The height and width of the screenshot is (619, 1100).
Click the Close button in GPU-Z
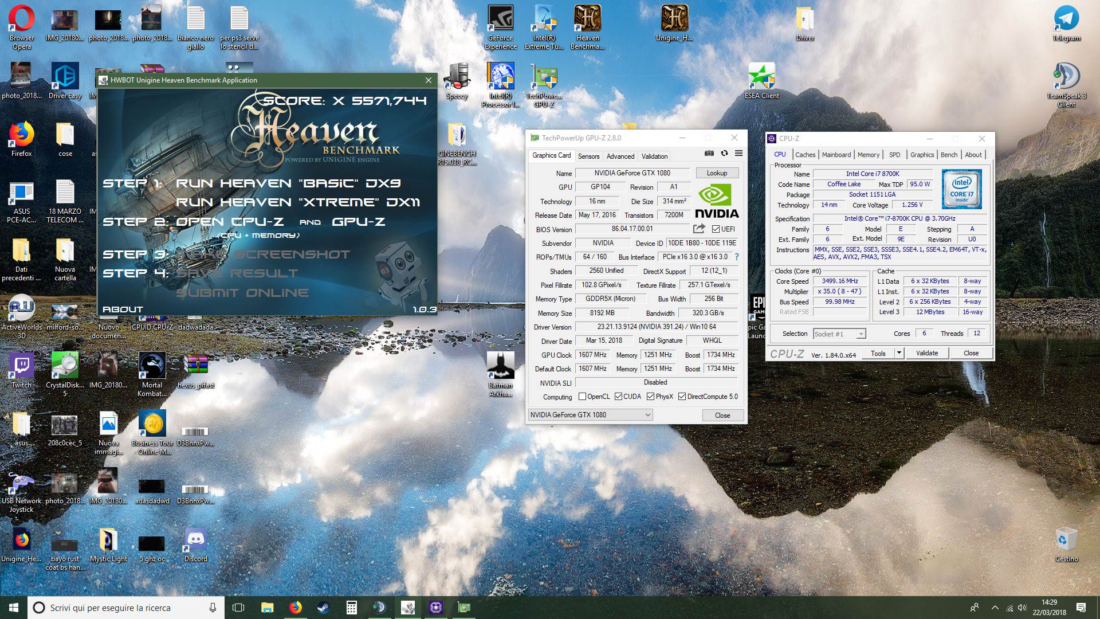722,416
